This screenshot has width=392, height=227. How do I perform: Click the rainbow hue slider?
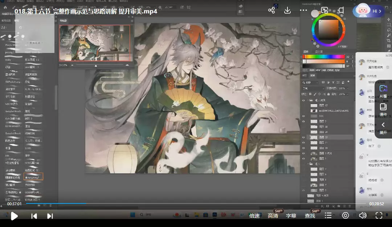pyautogui.click(x=324, y=57)
